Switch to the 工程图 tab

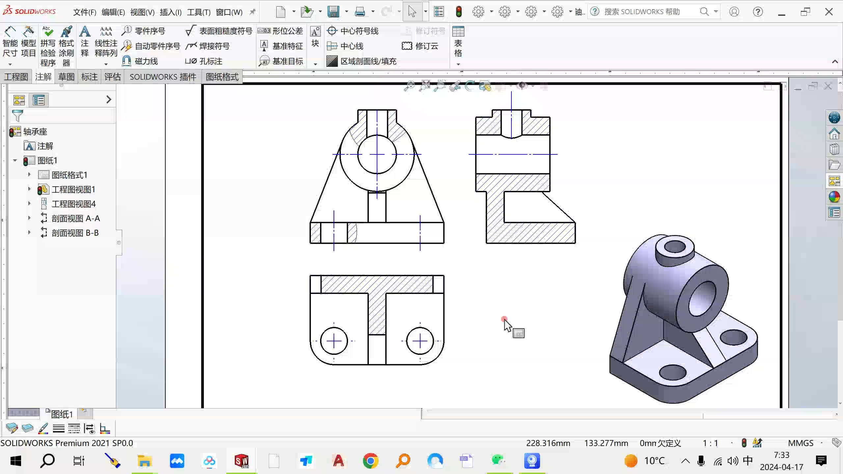coord(16,77)
